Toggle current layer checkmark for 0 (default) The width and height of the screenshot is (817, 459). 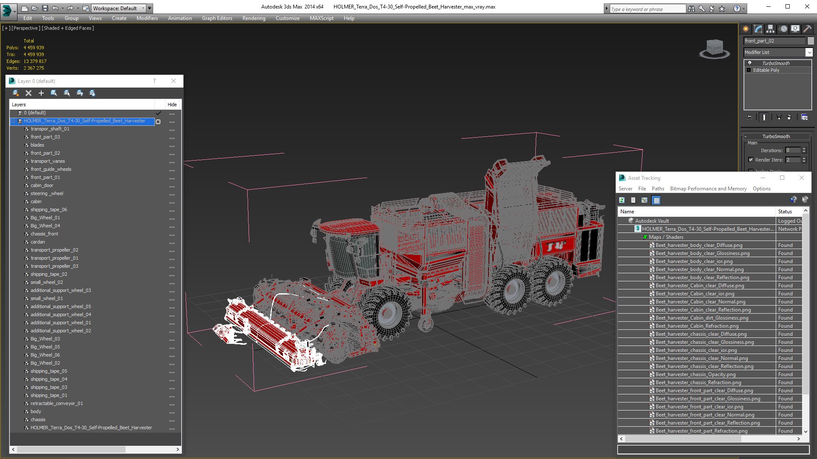(158, 113)
